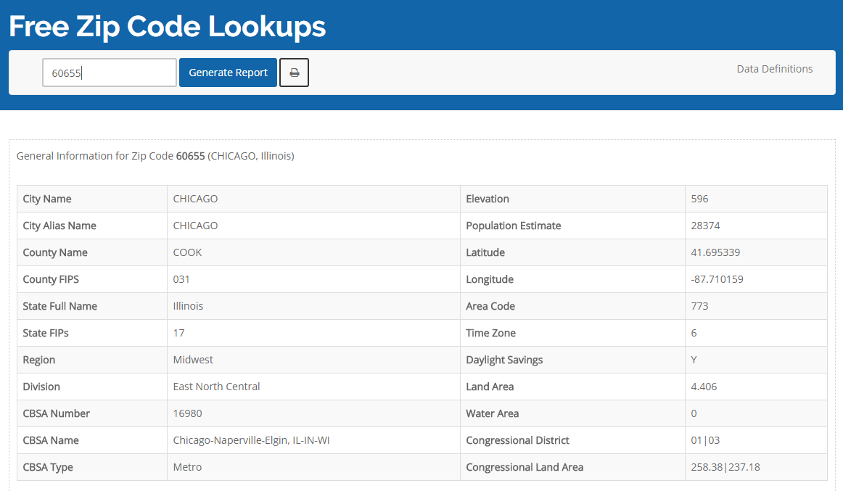Select the CBSA Number value 16980
The height and width of the screenshot is (491, 843).
(188, 413)
